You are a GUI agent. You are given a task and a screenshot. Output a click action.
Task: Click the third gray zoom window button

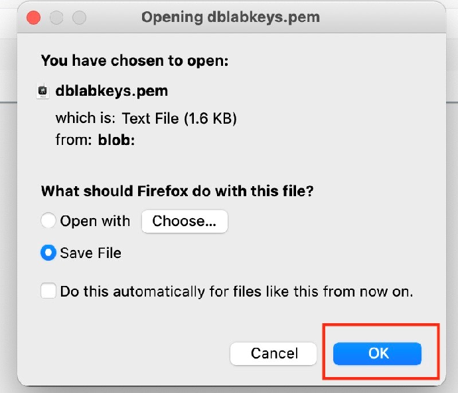[79, 17]
